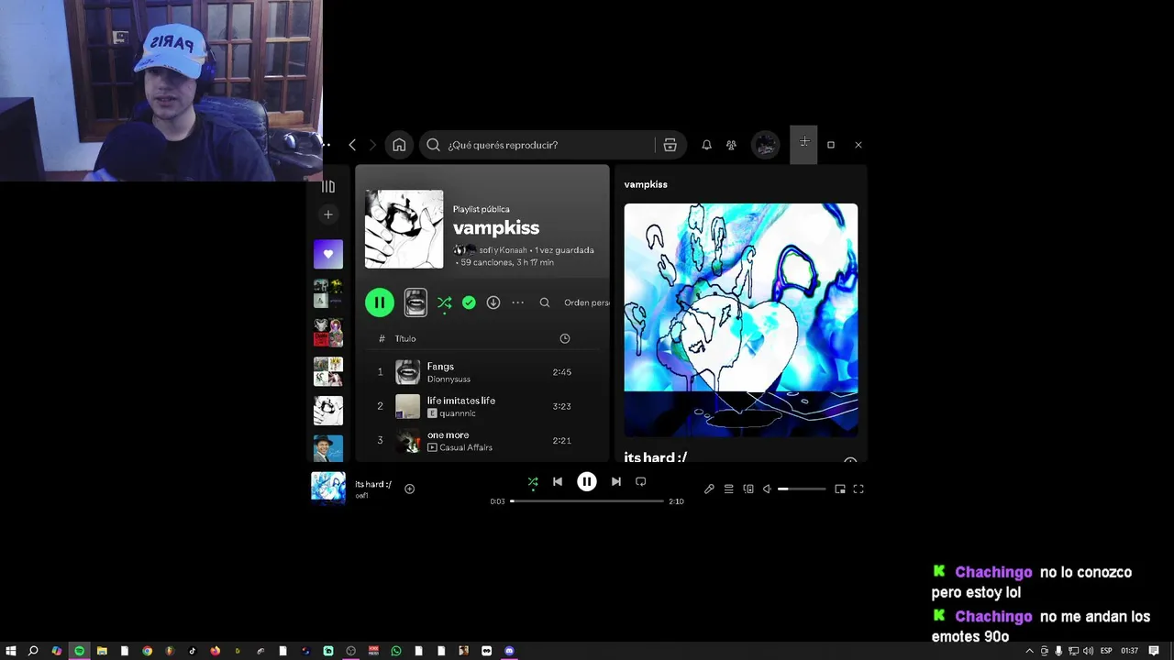Open Windows Start menu

(x=10, y=651)
